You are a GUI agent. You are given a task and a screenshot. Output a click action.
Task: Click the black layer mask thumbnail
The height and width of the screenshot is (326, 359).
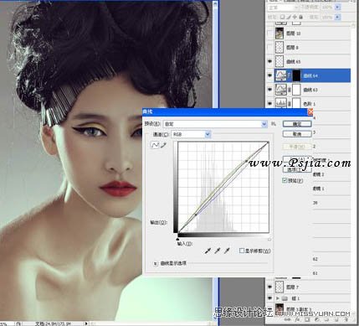pos(296,75)
